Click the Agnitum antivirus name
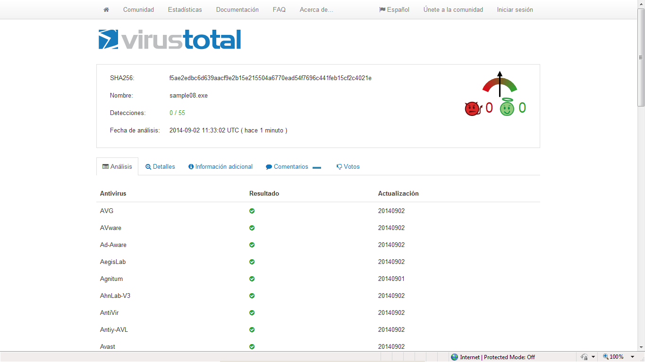Image resolution: width=645 pixels, height=362 pixels. [x=111, y=279]
